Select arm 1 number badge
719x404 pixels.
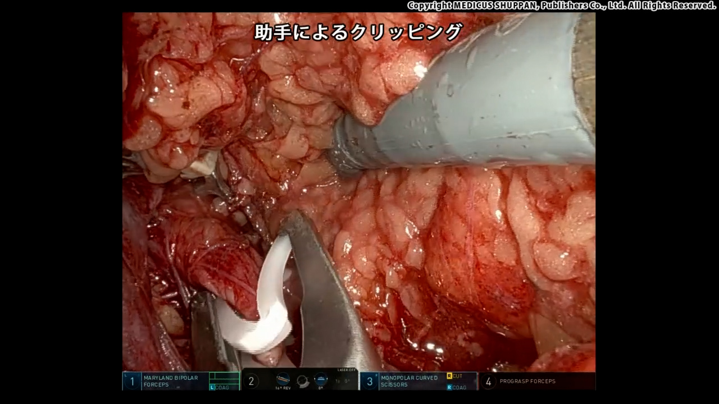132,382
